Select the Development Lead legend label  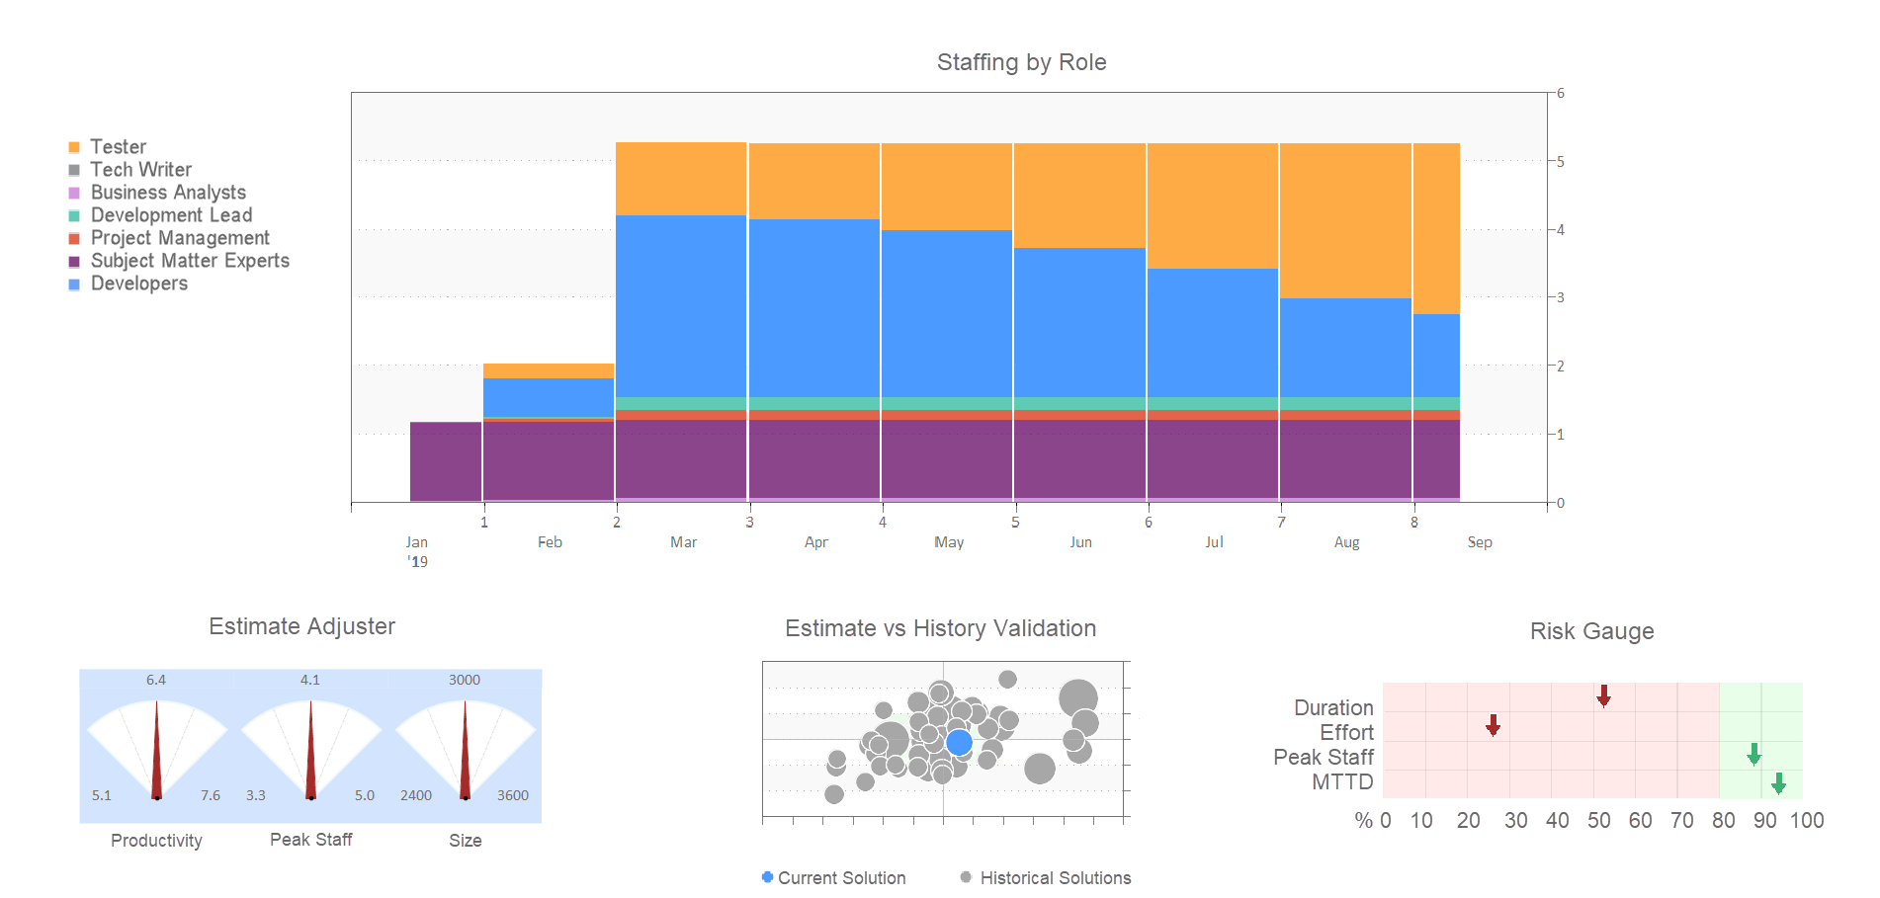tap(171, 215)
